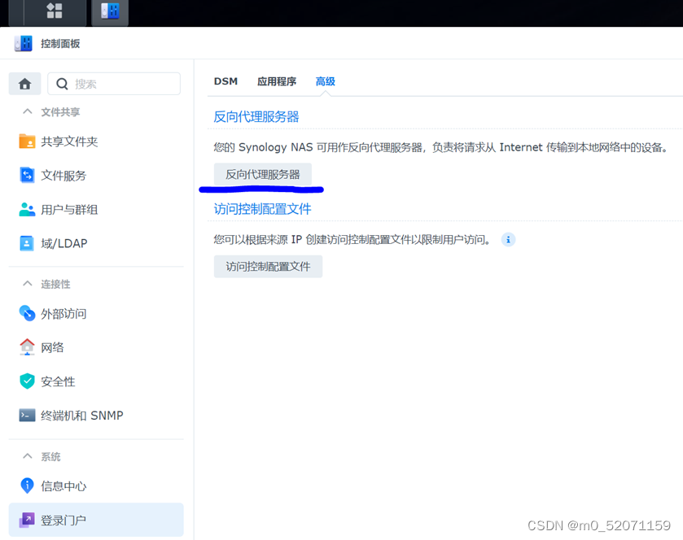Open the 域/LDAP icon
The height and width of the screenshot is (540, 683).
[x=27, y=243]
